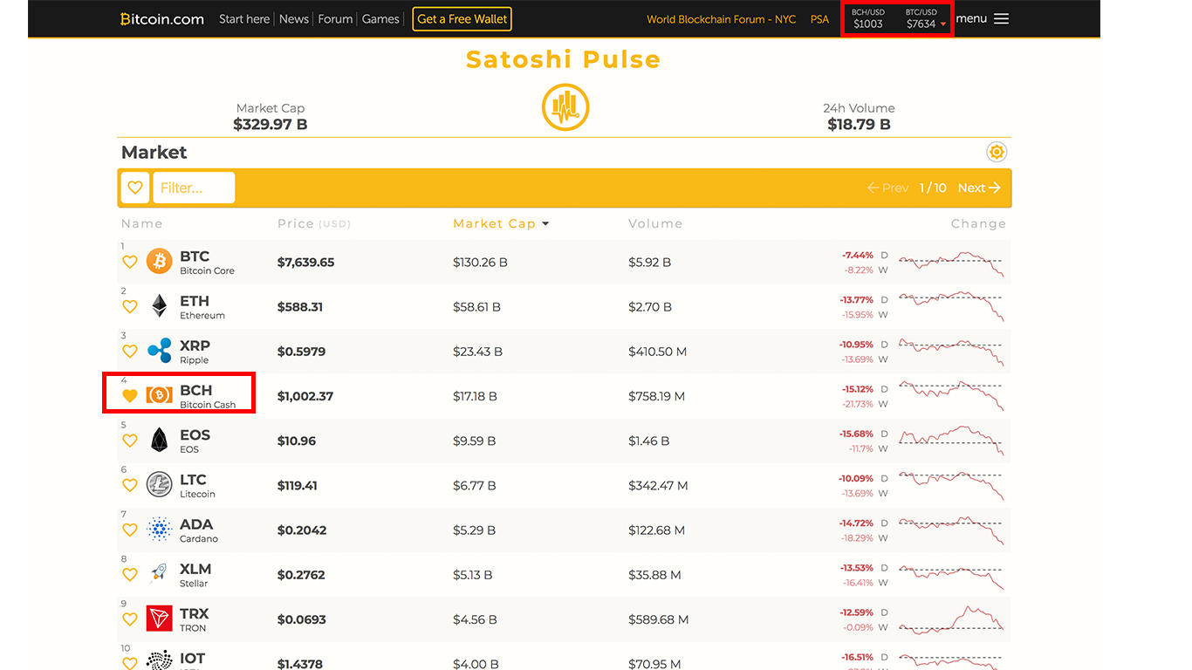Click the Stellar rocket icon
Image resolution: width=1192 pixels, height=670 pixels.
tap(159, 574)
